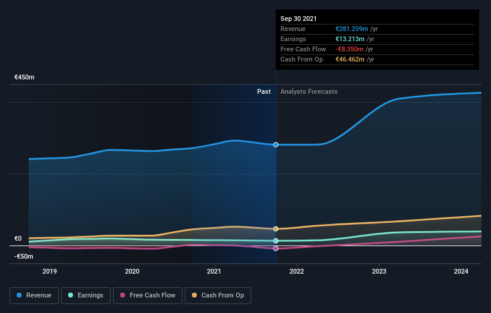Click the pink Free Cash Flow data marker
This screenshot has width=491, height=313.
[276, 248]
